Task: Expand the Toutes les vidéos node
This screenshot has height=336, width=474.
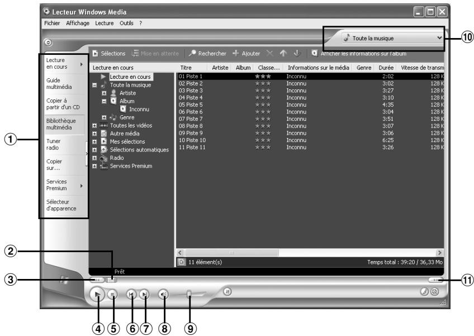Action: (x=94, y=125)
